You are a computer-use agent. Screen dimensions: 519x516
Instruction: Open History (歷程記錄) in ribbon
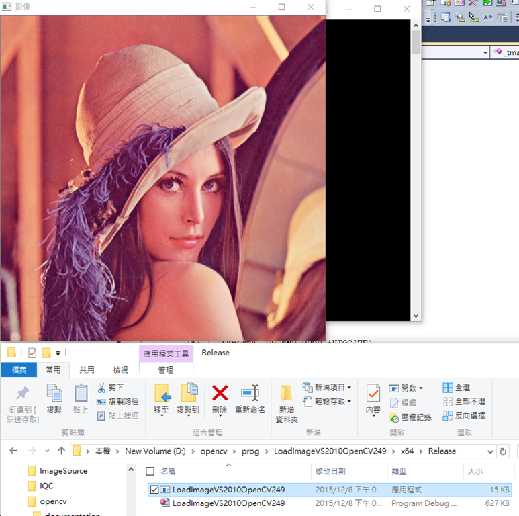[410, 418]
